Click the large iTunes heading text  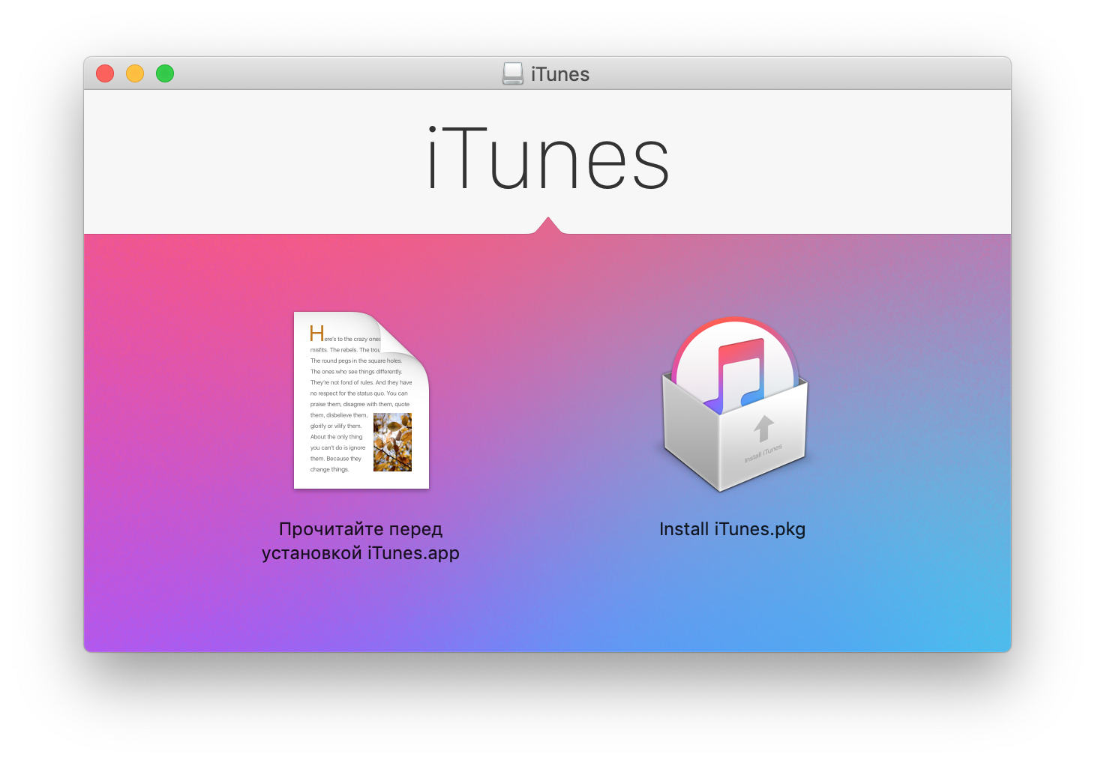[x=547, y=160]
